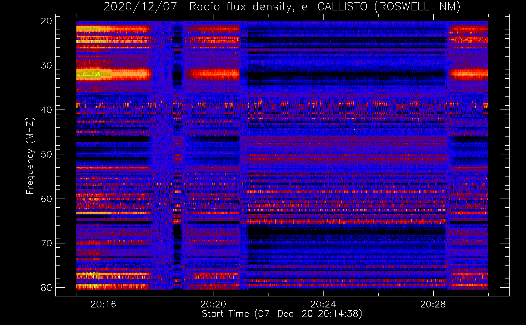Click the '50' frequency tick label

46,154
